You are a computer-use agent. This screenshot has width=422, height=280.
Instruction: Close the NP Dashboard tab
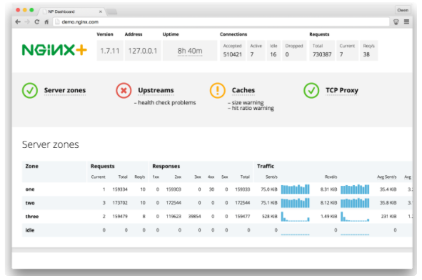(100, 12)
